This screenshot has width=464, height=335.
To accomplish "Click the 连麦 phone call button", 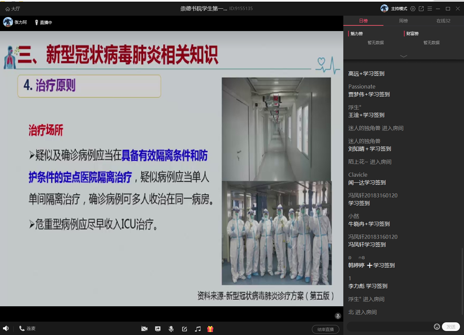I will click(27, 328).
